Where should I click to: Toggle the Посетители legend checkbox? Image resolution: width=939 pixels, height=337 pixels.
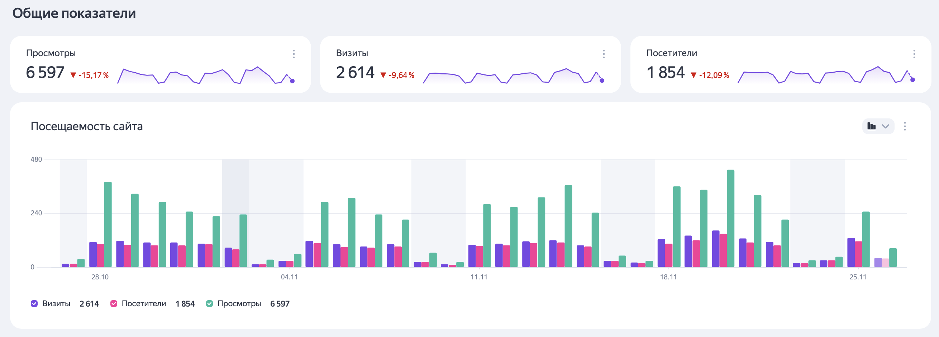pos(114,303)
